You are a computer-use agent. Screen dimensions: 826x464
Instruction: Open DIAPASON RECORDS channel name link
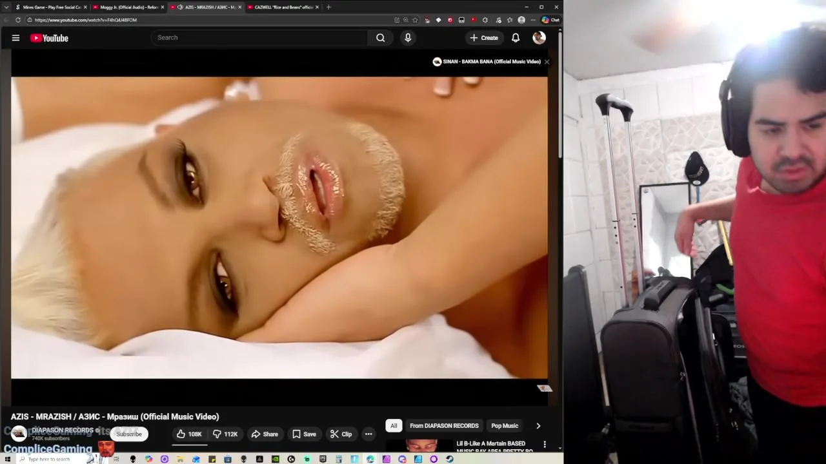click(63, 430)
